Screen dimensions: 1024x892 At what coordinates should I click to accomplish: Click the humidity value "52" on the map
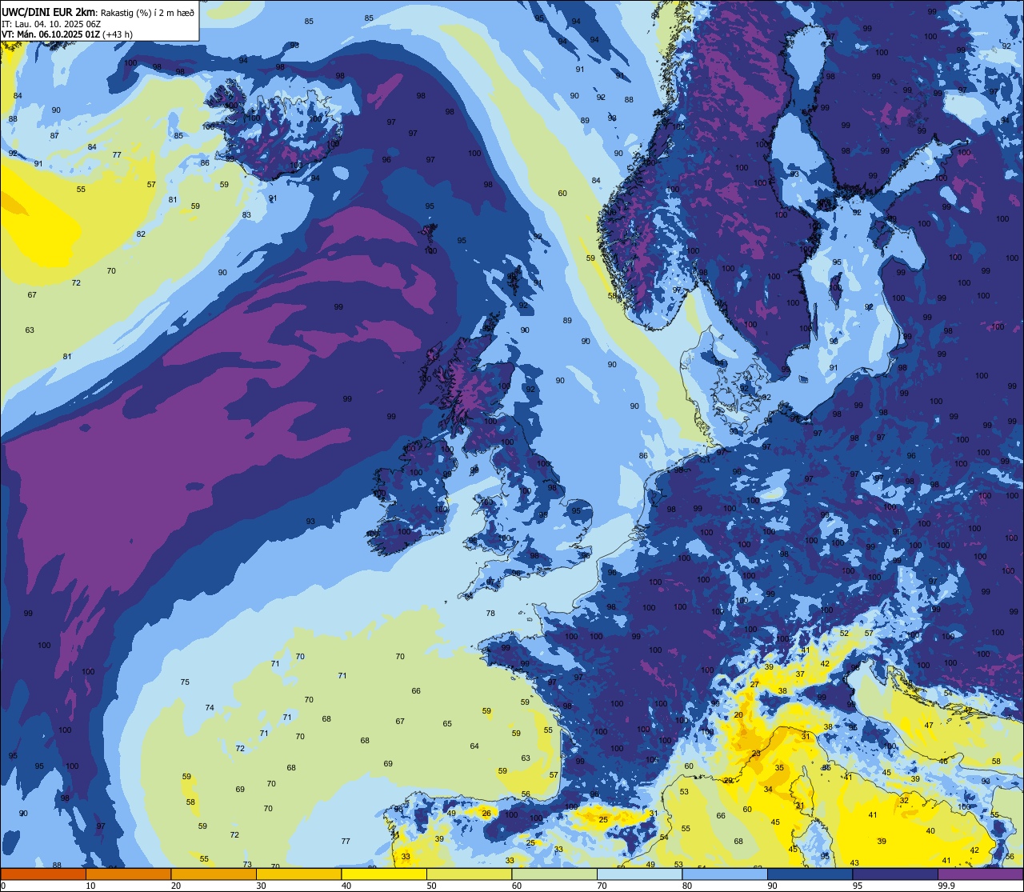click(843, 633)
